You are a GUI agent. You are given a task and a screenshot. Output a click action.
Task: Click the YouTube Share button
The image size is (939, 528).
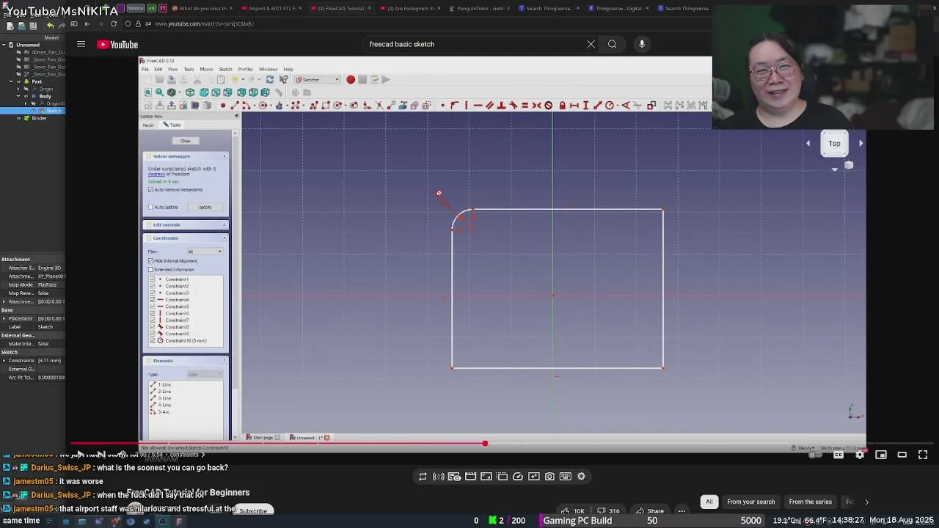[x=650, y=511]
